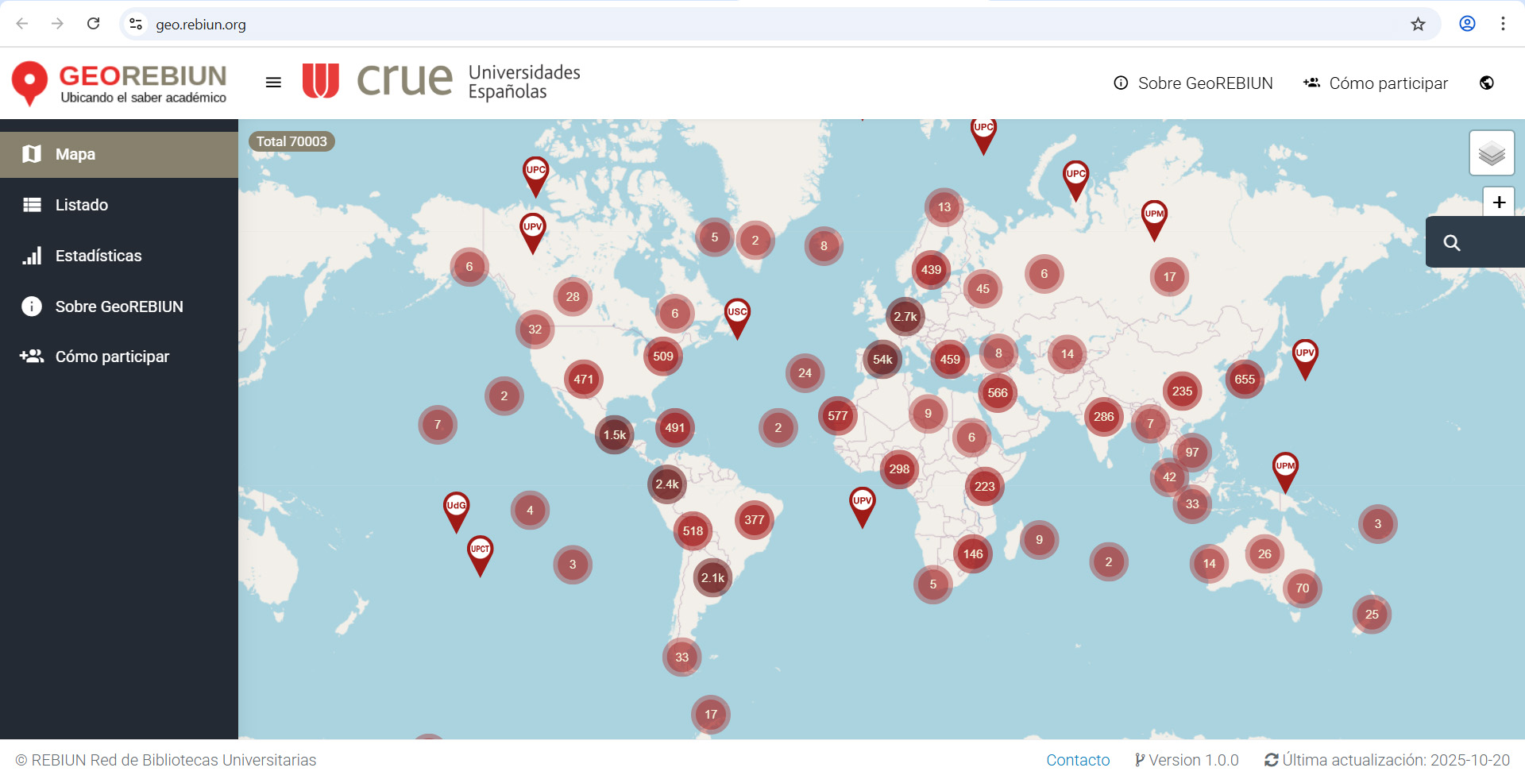Open the map search panel

[1452, 243]
